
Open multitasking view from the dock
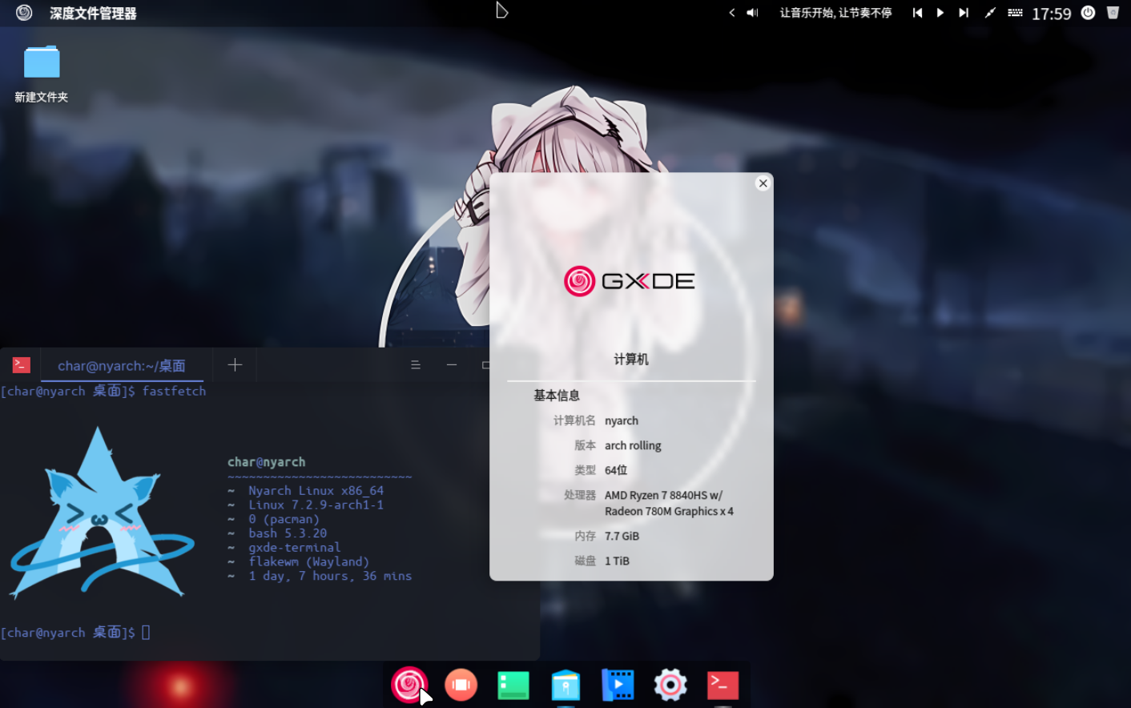pos(461,685)
